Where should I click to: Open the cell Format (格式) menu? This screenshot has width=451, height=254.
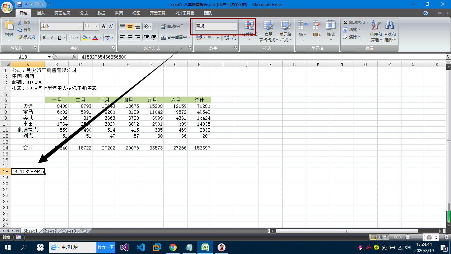coord(331,31)
